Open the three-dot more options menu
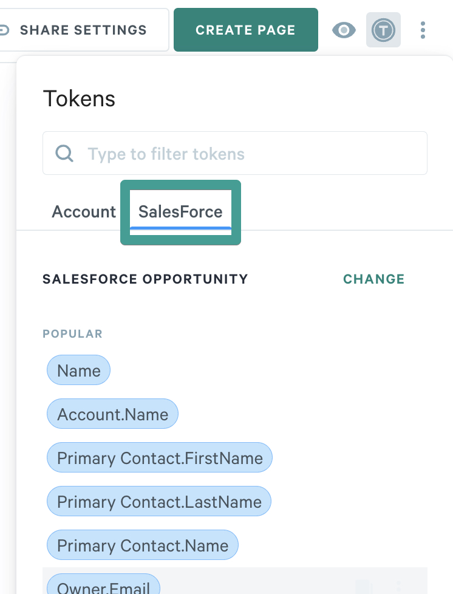Viewport: 453px width, 594px height. point(423,30)
